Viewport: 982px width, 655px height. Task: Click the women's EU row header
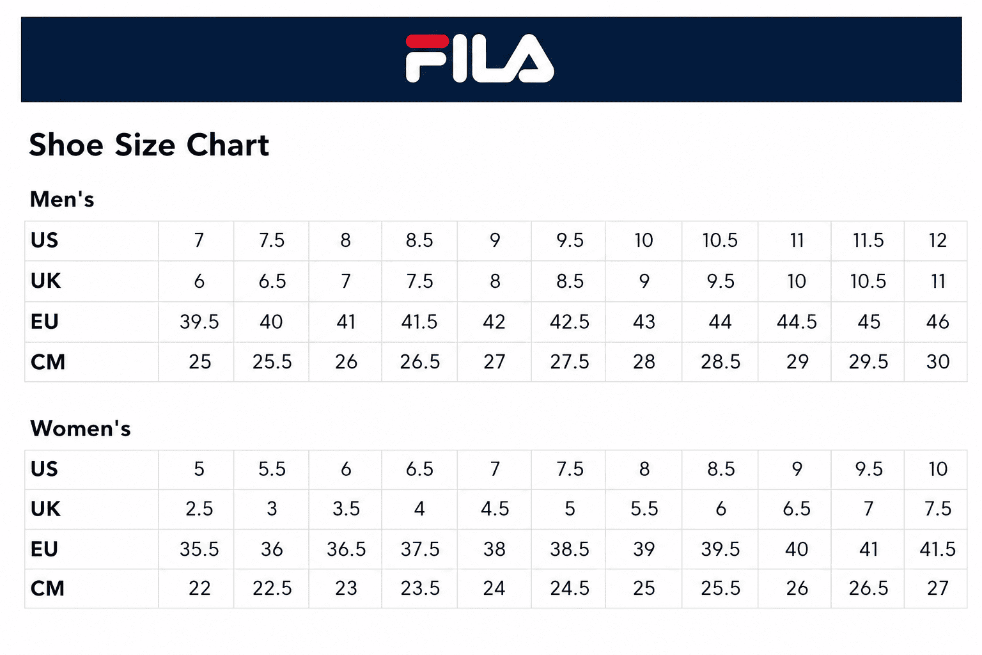pos(91,549)
